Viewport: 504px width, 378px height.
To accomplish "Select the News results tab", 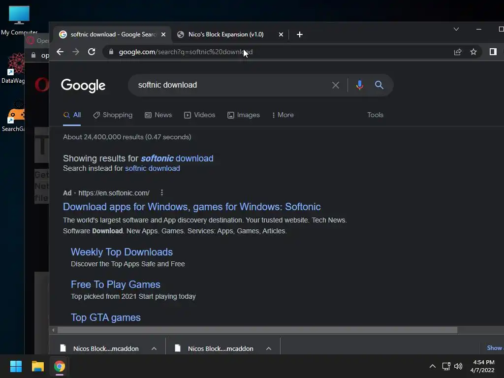I will [x=158, y=115].
